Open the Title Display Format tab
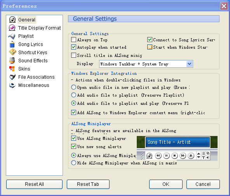Viewport: 230px width, 196px height. click(x=39, y=28)
